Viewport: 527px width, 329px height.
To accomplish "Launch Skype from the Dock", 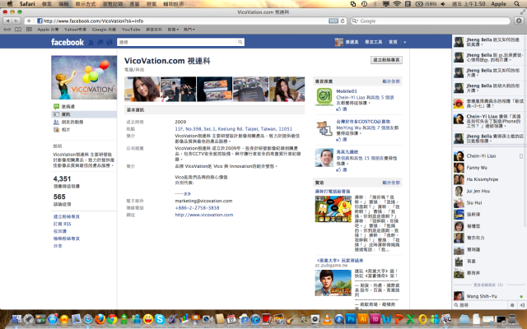I will 160,319.
